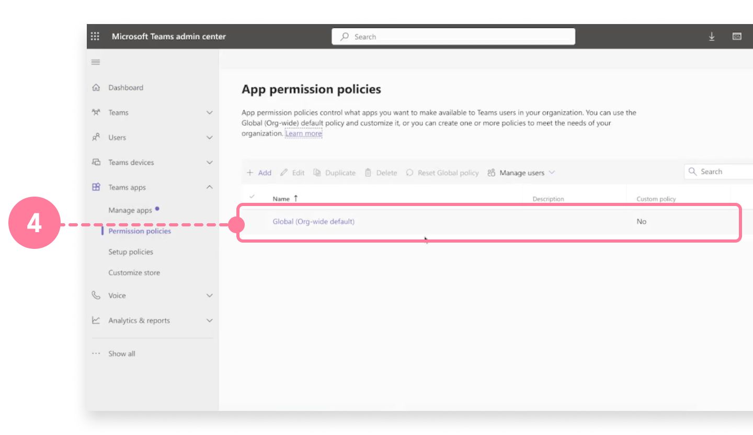Viewport: 753px width, 435px height.
Task: Click the Duplicate toolbar button
Action: (334, 173)
